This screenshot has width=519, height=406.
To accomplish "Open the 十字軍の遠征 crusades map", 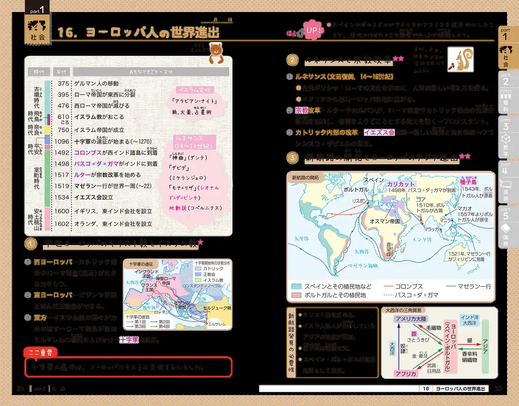I will (x=177, y=294).
